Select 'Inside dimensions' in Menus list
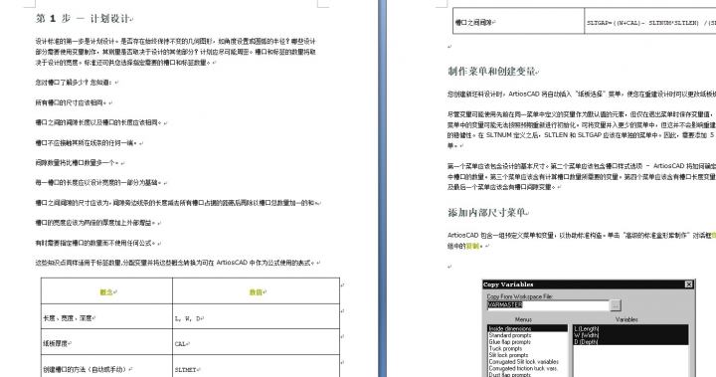The image size is (716, 377). click(527, 328)
